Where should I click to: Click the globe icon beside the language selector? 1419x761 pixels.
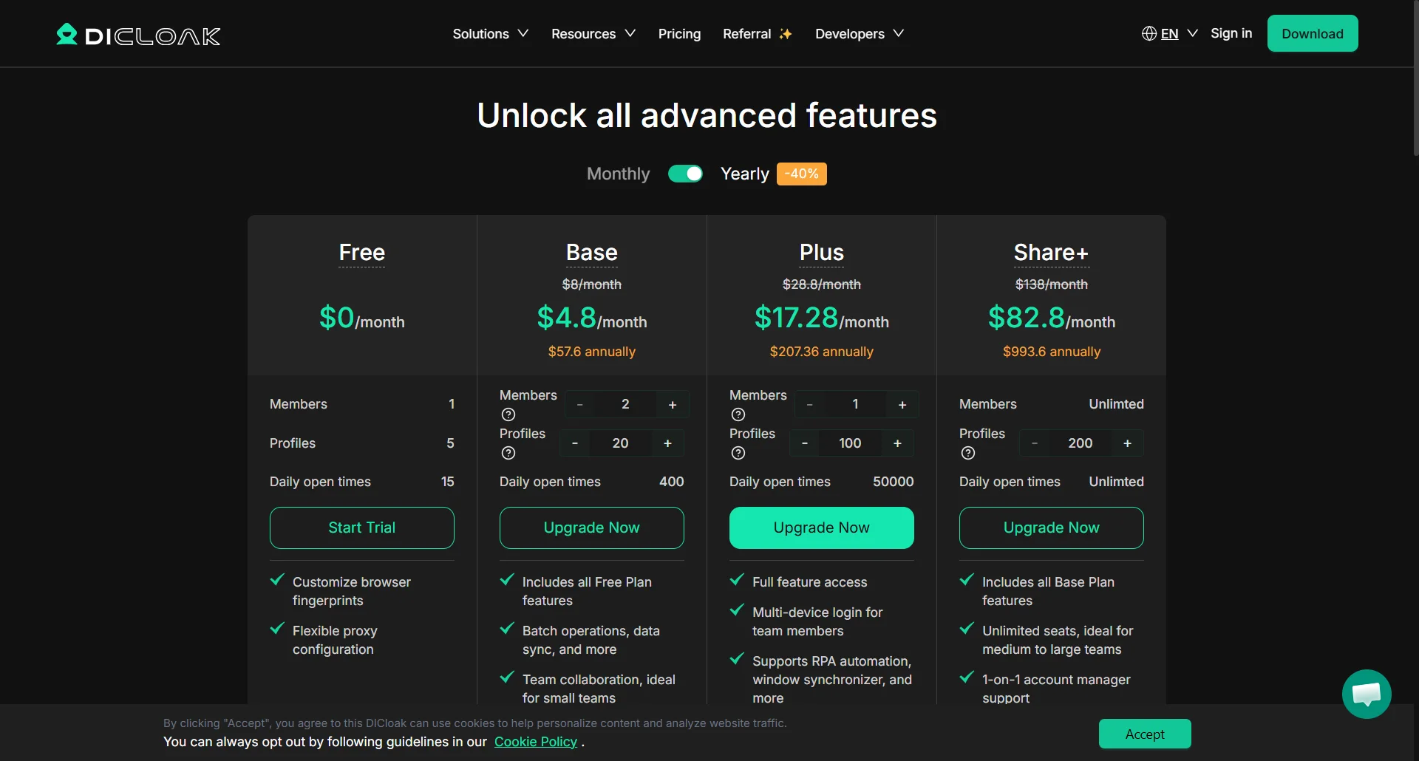(x=1150, y=33)
